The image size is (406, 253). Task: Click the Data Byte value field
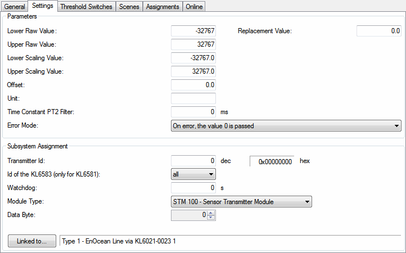coord(190,215)
